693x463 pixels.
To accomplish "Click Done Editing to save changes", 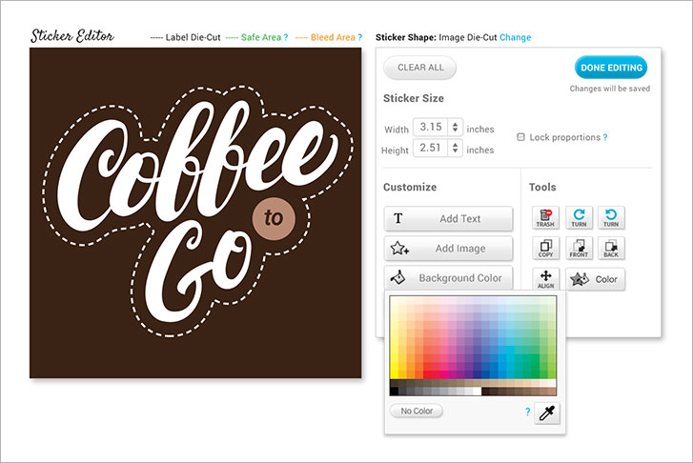I will click(x=611, y=68).
